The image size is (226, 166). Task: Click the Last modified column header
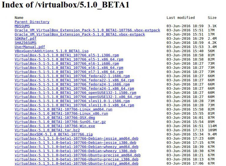click(x=181, y=18)
